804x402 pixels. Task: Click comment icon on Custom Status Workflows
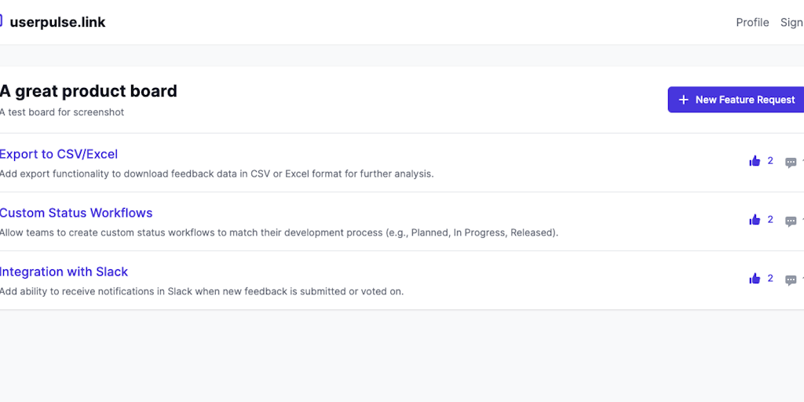791,221
